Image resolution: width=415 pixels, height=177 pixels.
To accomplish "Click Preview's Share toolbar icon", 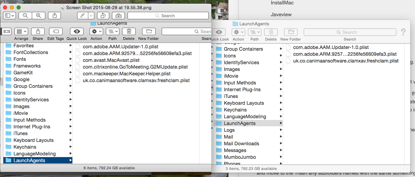I will click(x=54, y=16).
